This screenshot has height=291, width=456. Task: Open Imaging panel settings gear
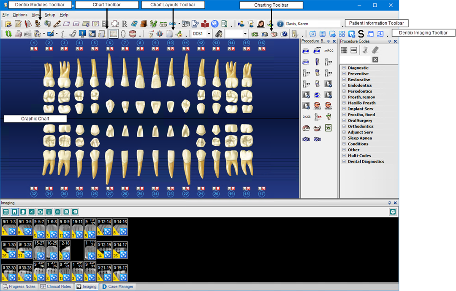[x=393, y=212]
